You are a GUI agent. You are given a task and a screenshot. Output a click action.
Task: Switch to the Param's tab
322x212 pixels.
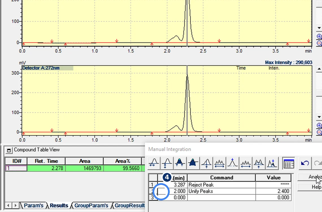pos(33,205)
